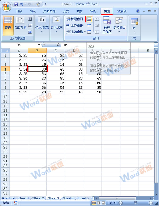Expand the 显示比例 zoom dropdown

pos(56,25)
